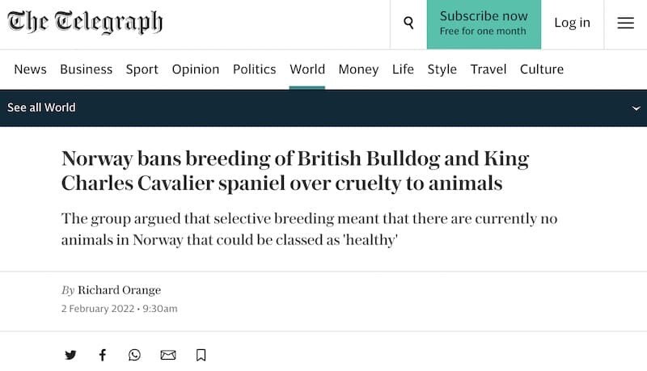
Task: Open the search magnifier icon
Action: (x=408, y=23)
